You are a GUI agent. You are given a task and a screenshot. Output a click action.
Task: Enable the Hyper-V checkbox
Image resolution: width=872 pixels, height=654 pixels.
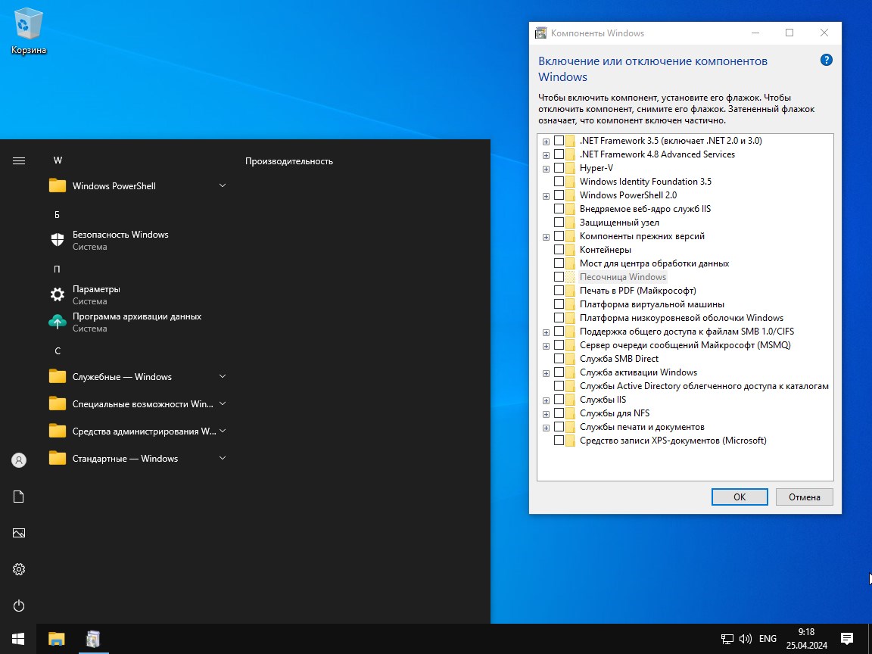pyautogui.click(x=559, y=168)
